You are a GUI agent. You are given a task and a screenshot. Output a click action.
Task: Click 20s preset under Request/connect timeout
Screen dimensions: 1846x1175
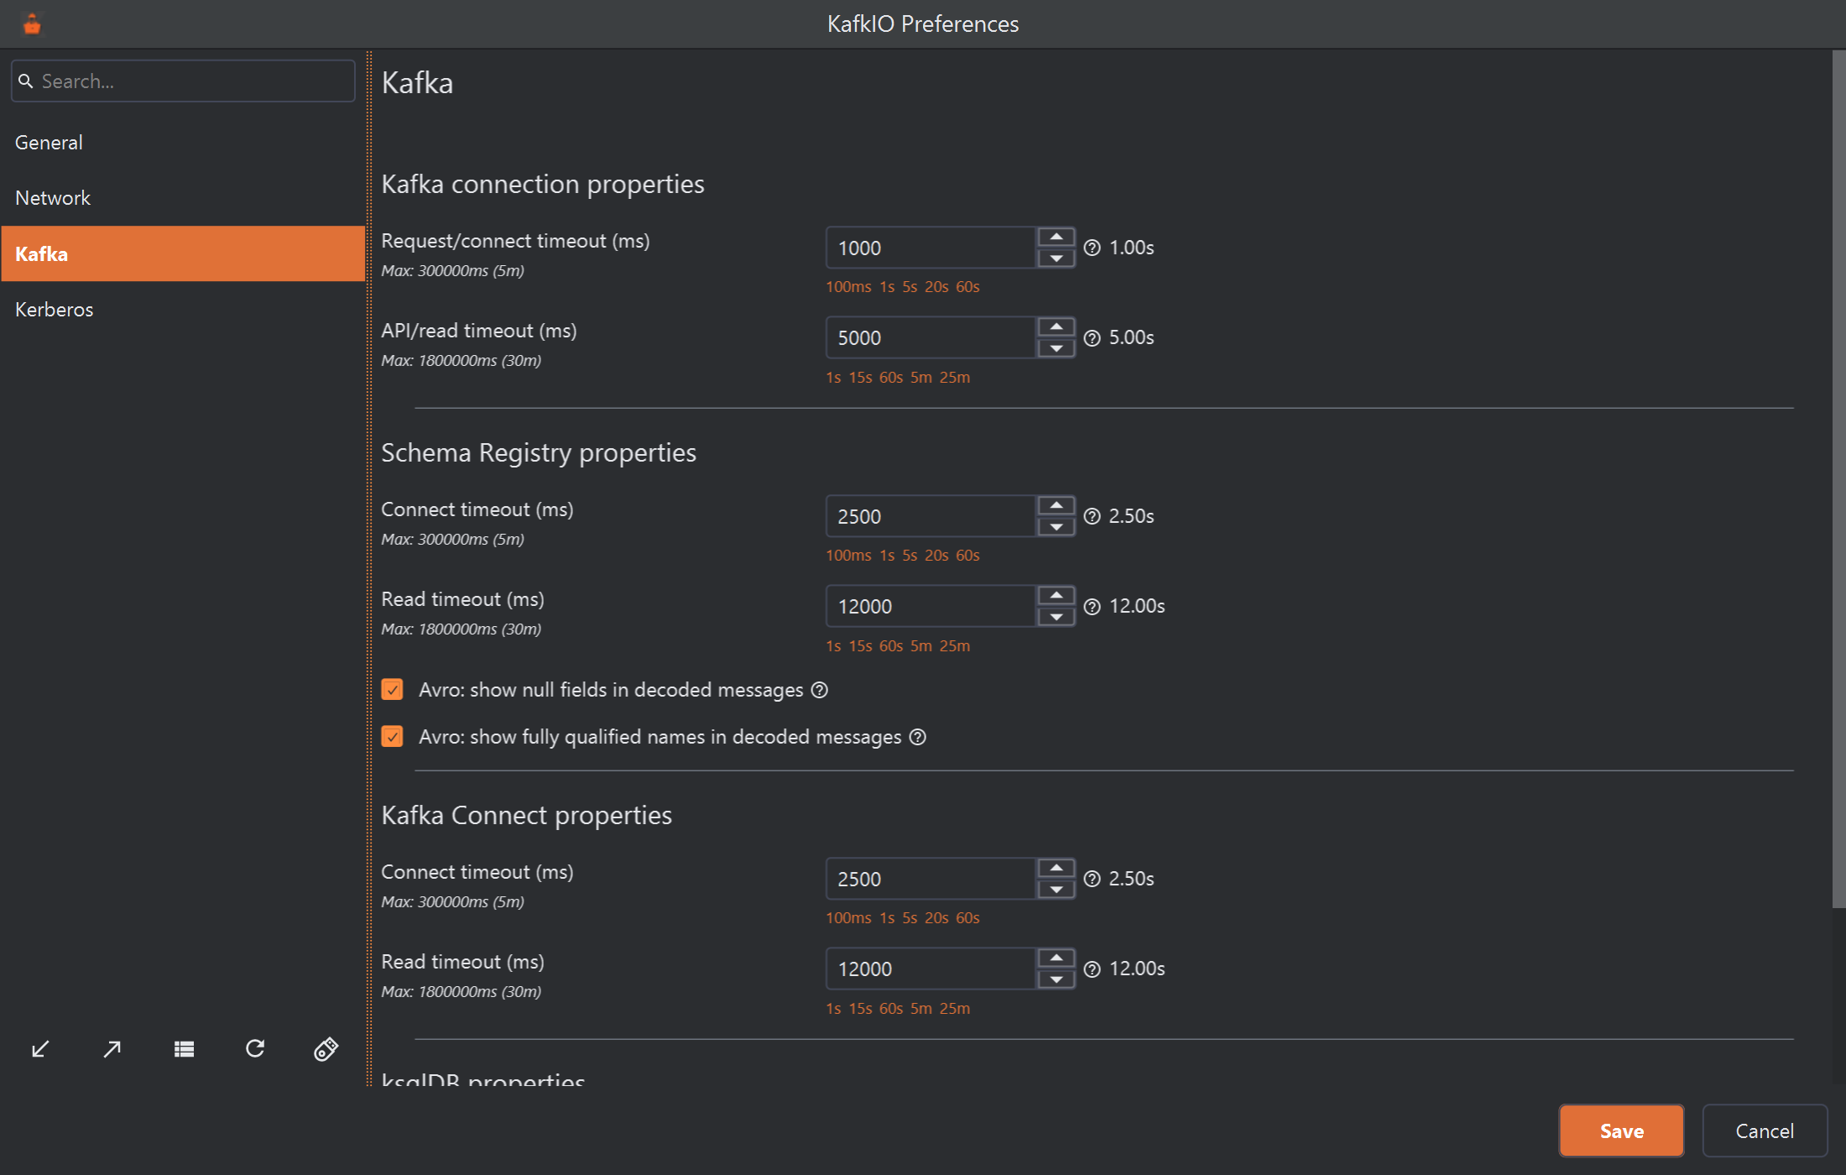pyautogui.click(x=936, y=287)
